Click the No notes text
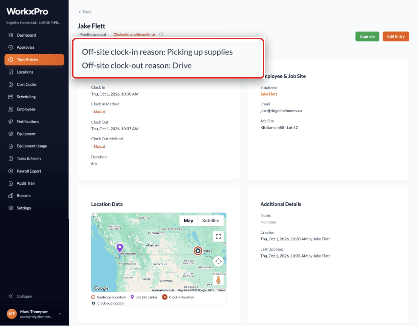The width and height of the screenshot is (418, 326). pos(268,222)
